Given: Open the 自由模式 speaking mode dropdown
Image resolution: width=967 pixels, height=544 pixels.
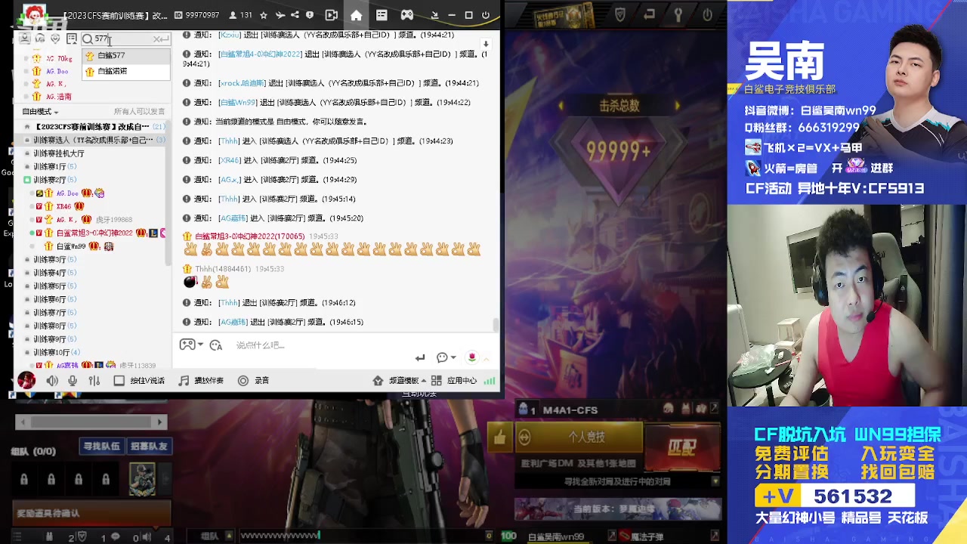Looking at the screenshot, I should [x=40, y=112].
